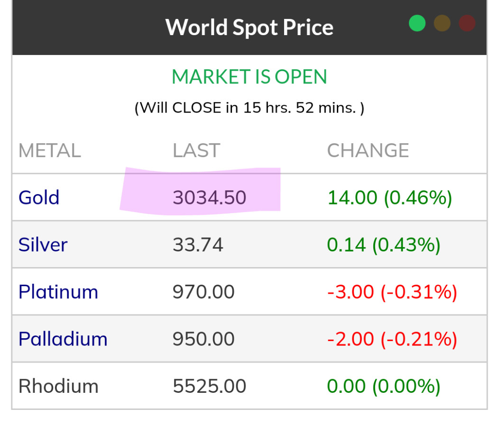499x427 pixels.
Task: Open the Gold metal link
Action: pos(39,197)
